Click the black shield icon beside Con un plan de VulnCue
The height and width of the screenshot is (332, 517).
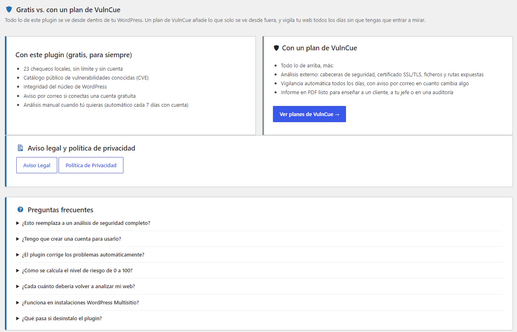click(276, 48)
